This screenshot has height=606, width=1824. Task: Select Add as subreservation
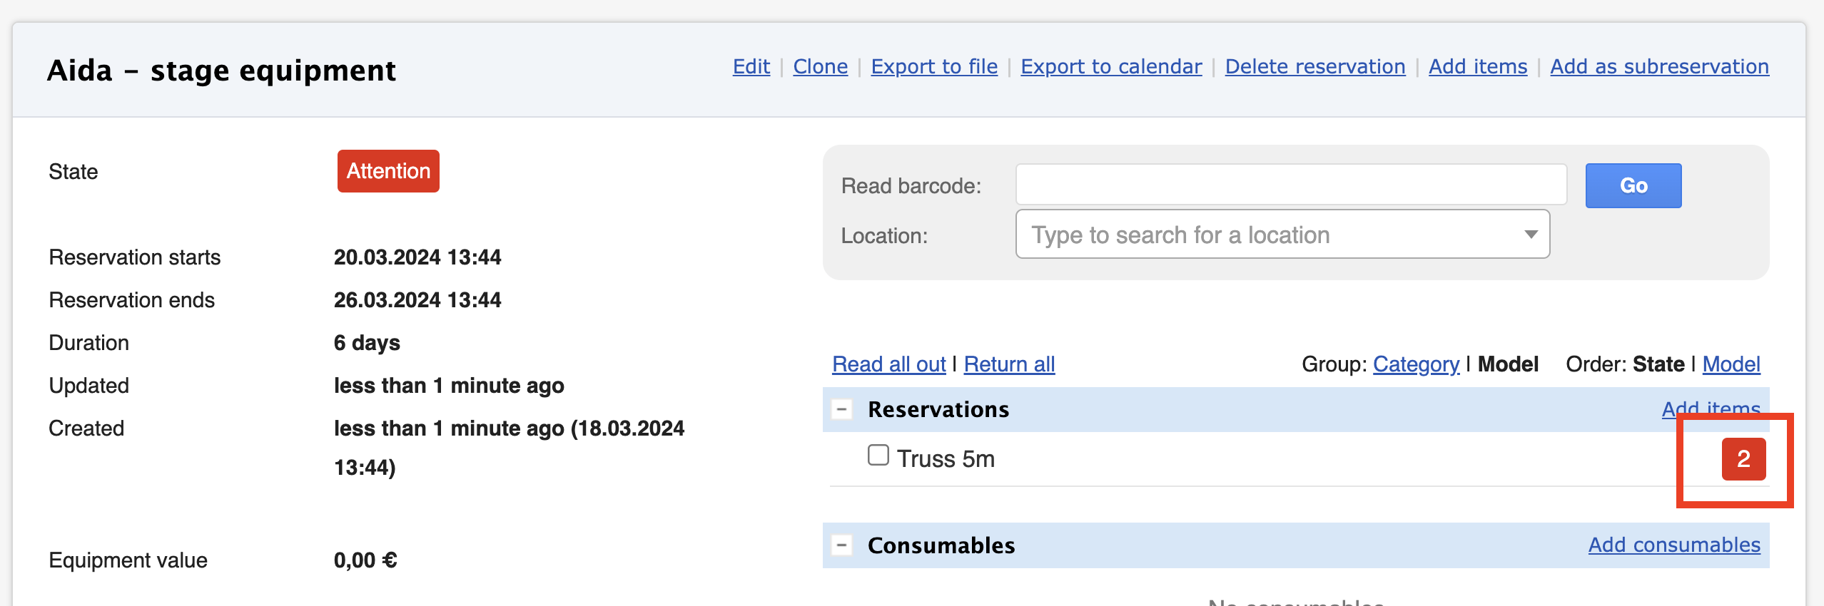coord(1660,66)
